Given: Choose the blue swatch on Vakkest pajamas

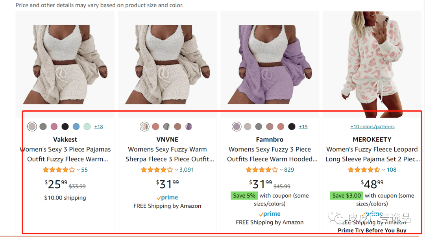Looking at the screenshot, I should (76, 127).
